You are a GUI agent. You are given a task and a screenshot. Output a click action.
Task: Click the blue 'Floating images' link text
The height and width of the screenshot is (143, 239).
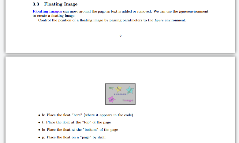pos(47,12)
